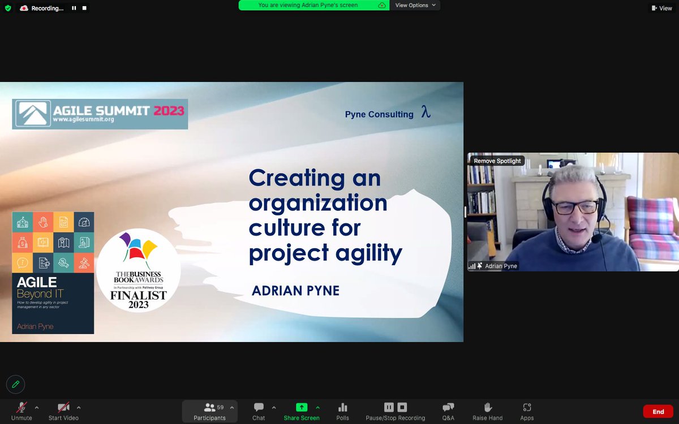This screenshot has height=424, width=679.
Task: Click the video panel divider handle
Action: coord(465,212)
